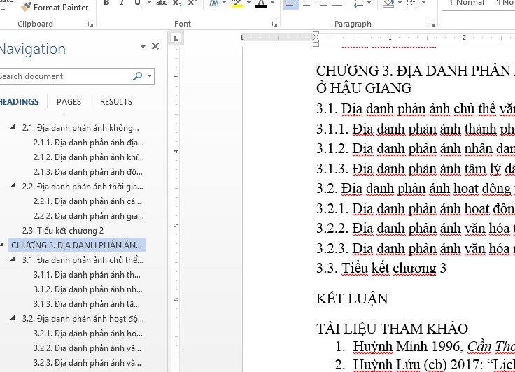Select CHƯƠNG 3 heading in navigation
The height and width of the screenshot is (372, 515).
76,245
